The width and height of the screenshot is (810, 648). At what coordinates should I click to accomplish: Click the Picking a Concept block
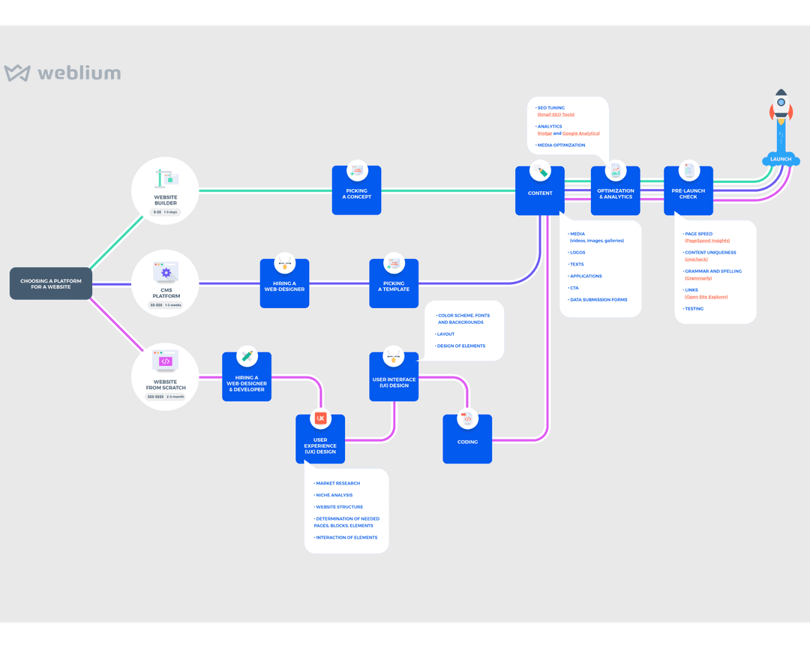point(356,190)
